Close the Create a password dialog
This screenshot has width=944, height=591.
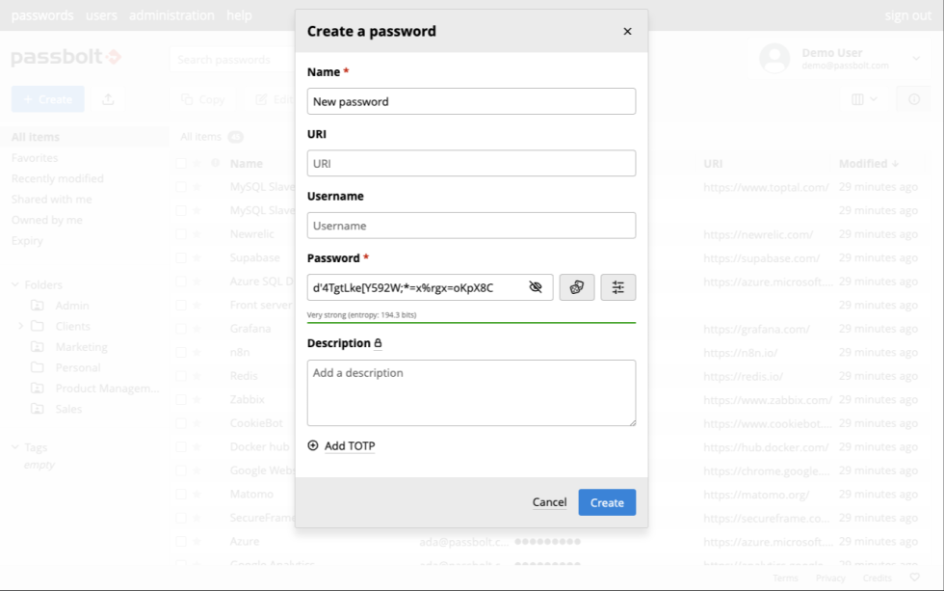[627, 32]
